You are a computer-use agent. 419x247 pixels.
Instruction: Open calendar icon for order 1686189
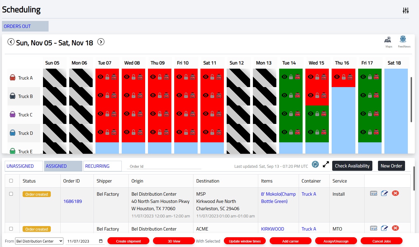[x=373, y=193]
